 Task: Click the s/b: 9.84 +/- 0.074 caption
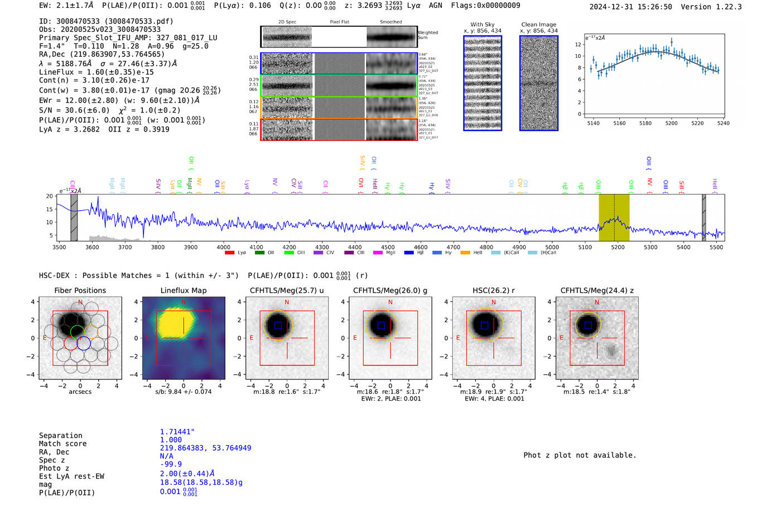tap(184, 392)
